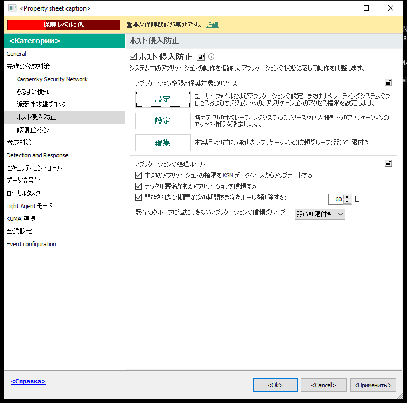The width and height of the screenshot is (407, 403).
Task: Toggle デジタル署名があるアプリケーションを信頼する checkbox
Action: (139, 186)
